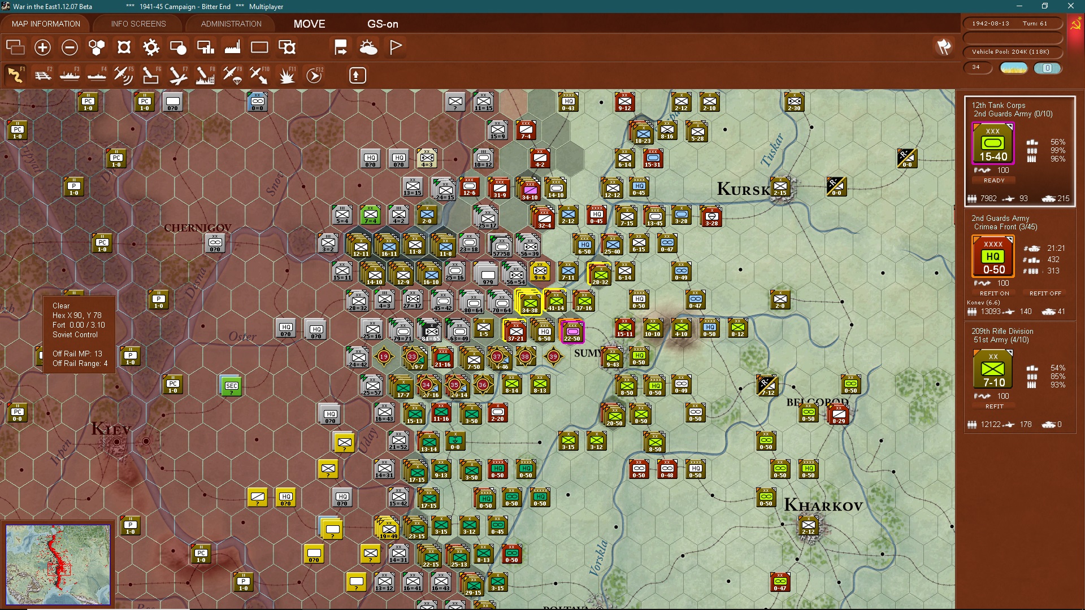Click the 2nd Guards Army (0/10) link

pyautogui.click(x=1013, y=114)
